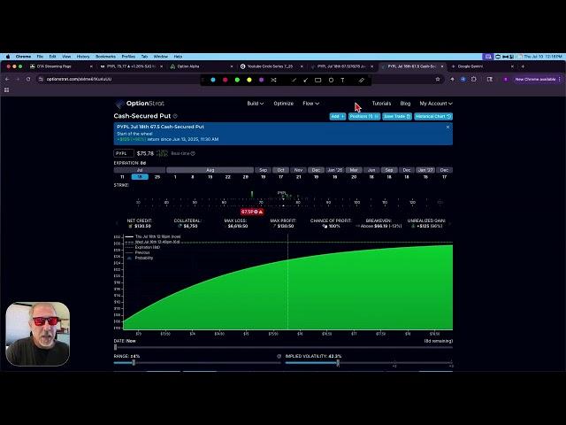
Task: Select the Aug expiration month header
Action: point(210,170)
